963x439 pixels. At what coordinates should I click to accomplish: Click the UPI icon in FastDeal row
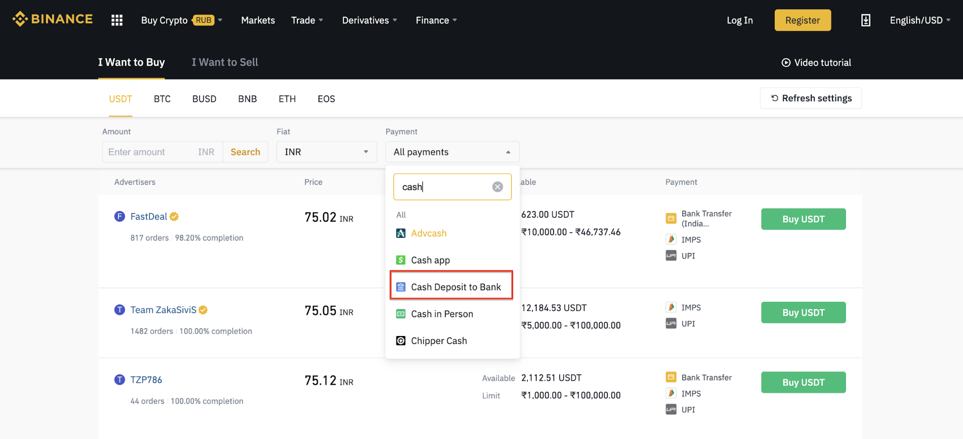671,256
